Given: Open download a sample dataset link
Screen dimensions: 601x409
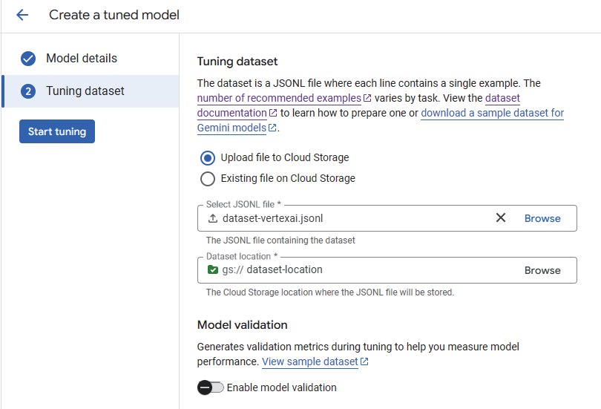Looking at the screenshot, I should (492, 113).
